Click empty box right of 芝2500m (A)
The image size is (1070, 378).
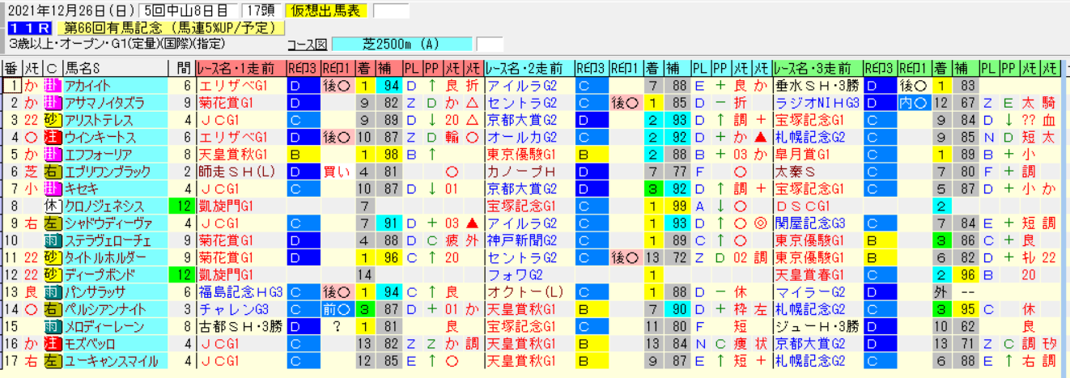[x=490, y=44]
